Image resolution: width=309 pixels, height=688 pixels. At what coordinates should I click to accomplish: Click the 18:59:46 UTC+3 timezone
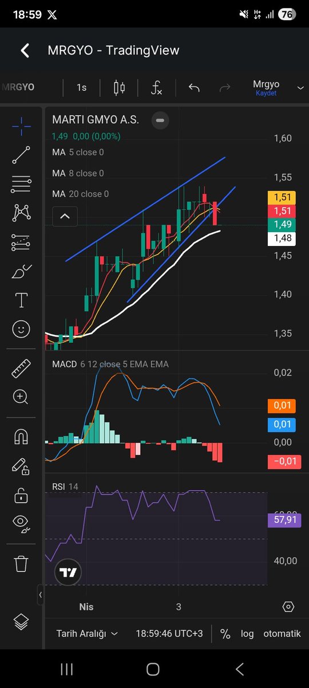pyautogui.click(x=169, y=634)
